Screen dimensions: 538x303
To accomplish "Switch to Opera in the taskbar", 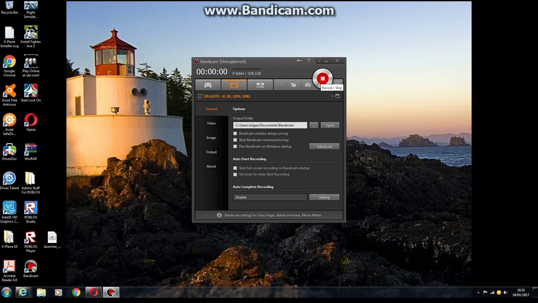I will click(94, 292).
